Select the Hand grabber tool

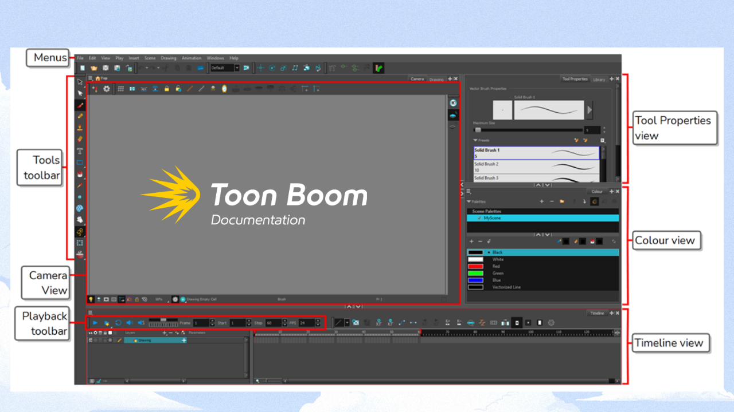(80, 220)
